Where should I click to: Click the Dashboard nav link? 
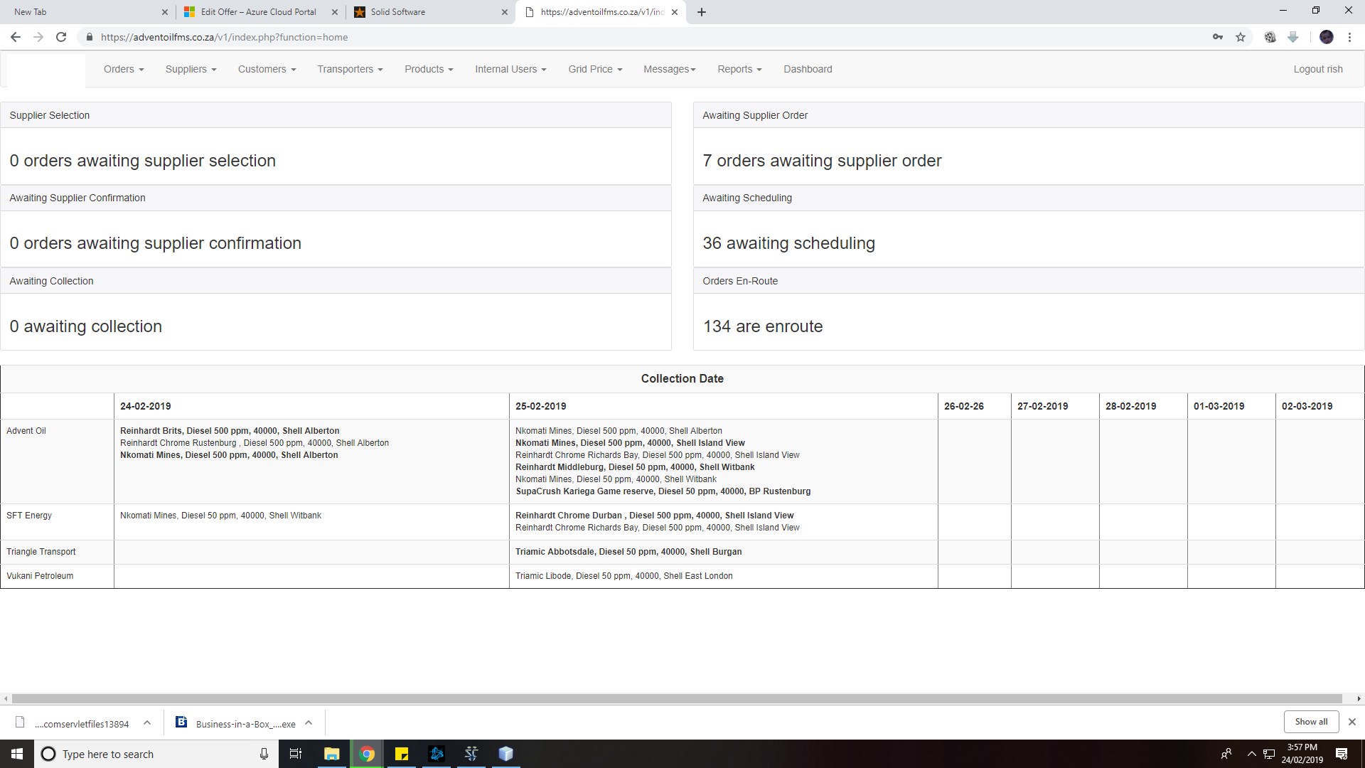pos(808,69)
